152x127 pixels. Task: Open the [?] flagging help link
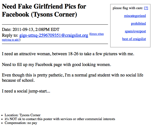[146, 8]
